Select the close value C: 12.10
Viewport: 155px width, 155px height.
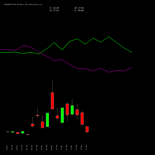coord(54,8)
